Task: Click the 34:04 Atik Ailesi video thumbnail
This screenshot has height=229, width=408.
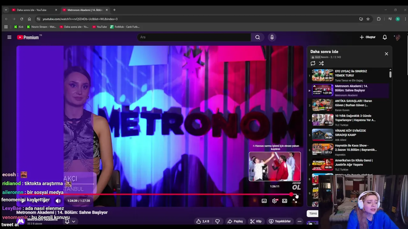Action: [x=323, y=135]
